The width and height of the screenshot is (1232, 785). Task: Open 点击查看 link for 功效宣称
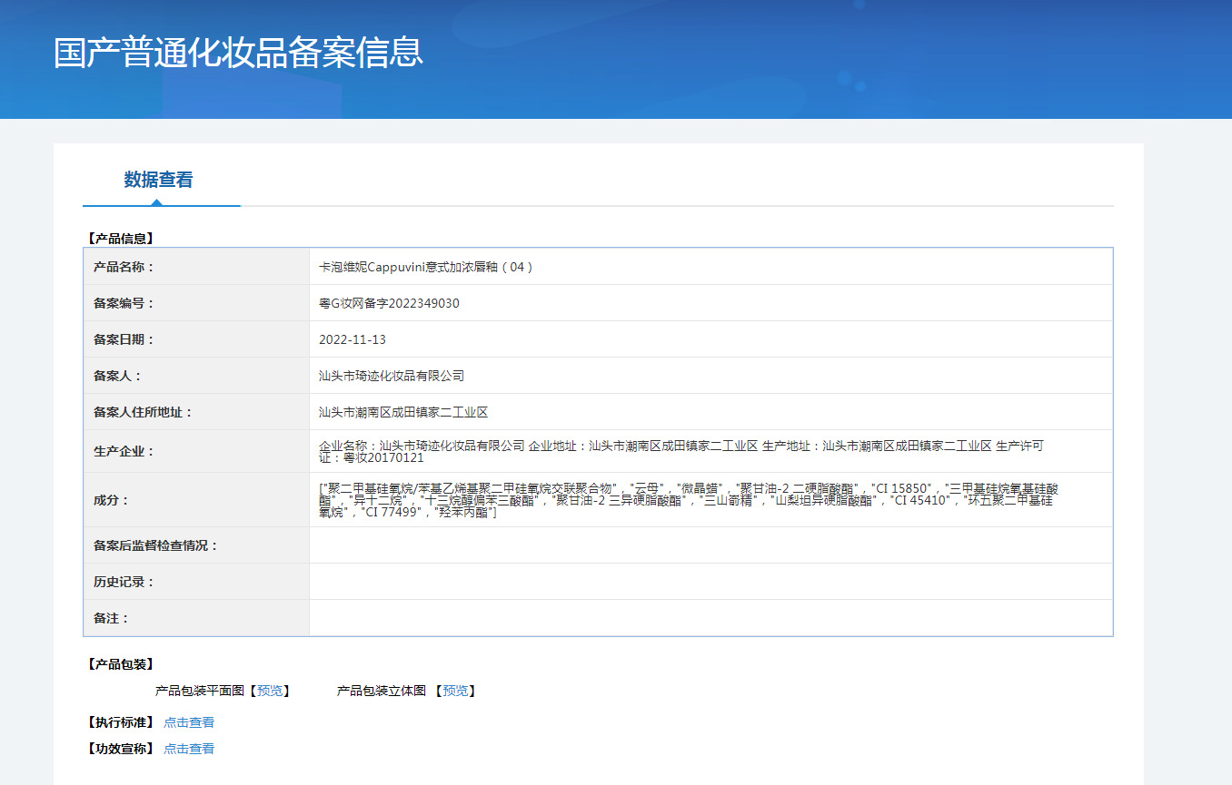[189, 749]
